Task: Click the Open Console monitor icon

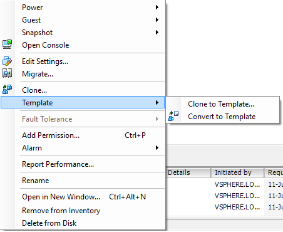Action: coord(7,45)
